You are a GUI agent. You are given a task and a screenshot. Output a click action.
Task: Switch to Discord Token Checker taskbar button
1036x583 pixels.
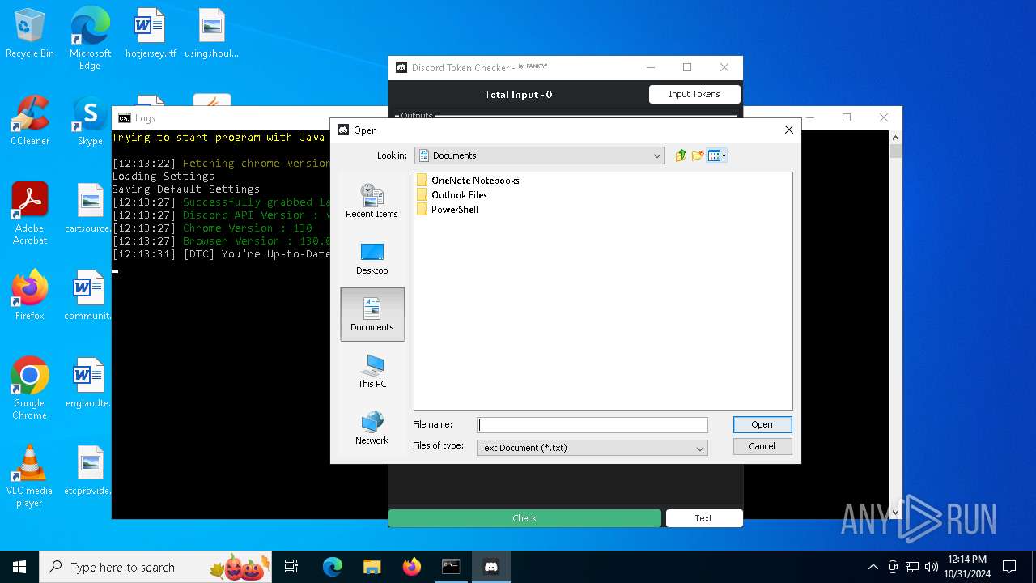point(490,567)
